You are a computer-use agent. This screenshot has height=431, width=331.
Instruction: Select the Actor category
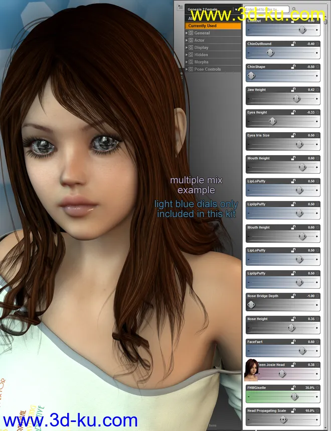click(199, 40)
